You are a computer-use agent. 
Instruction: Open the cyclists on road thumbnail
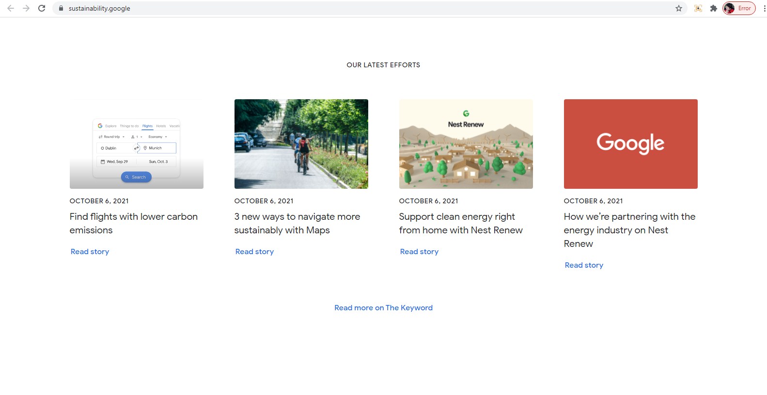(x=301, y=144)
